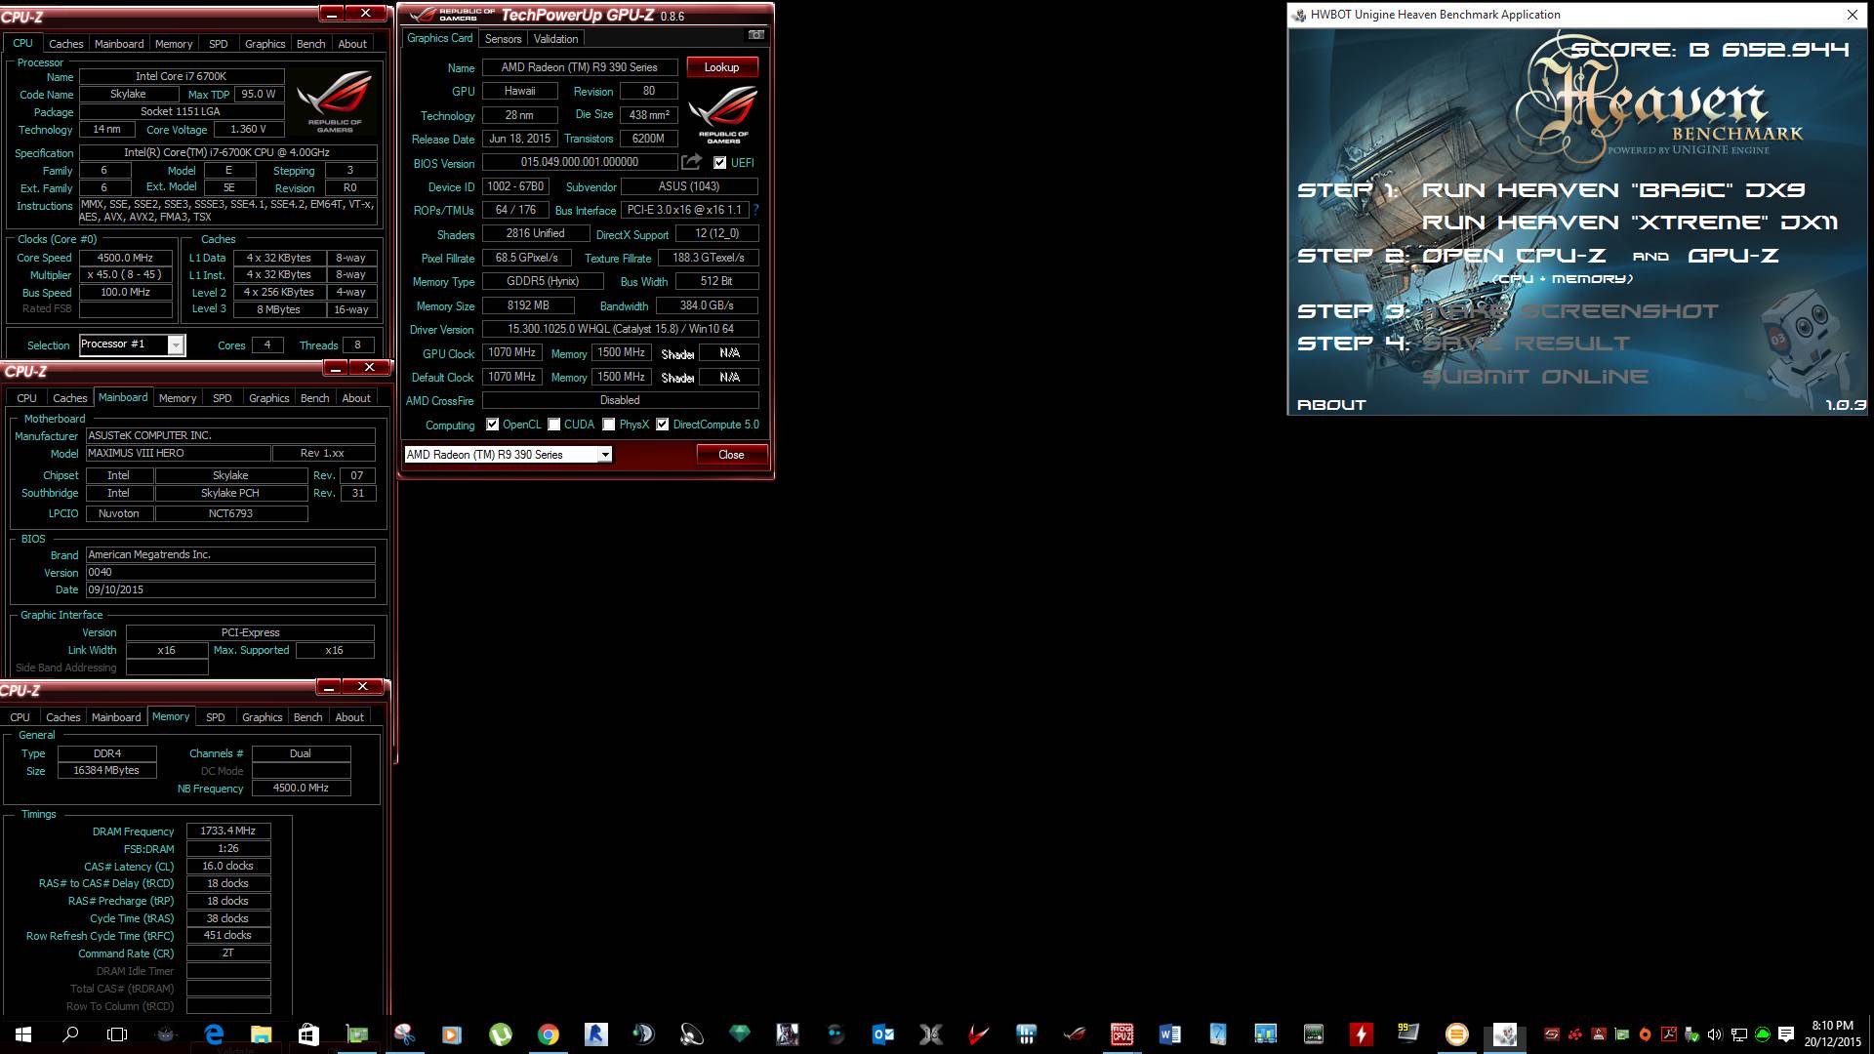
Task: Click ABOUT in the Heaven Benchmark app
Action: click(x=1331, y=405)
